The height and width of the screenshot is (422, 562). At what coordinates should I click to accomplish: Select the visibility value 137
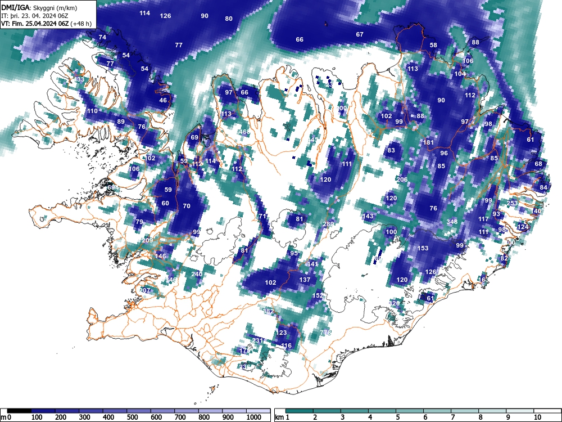click(305, 280)
